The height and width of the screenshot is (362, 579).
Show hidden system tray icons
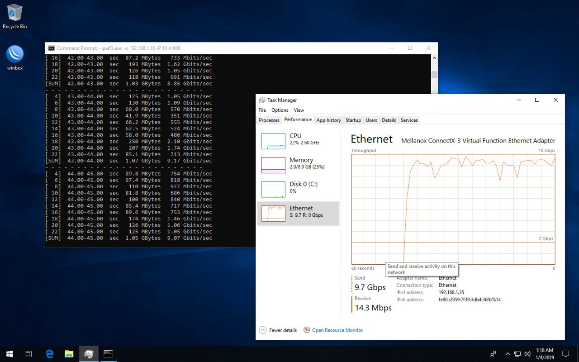tap(508, 354)
